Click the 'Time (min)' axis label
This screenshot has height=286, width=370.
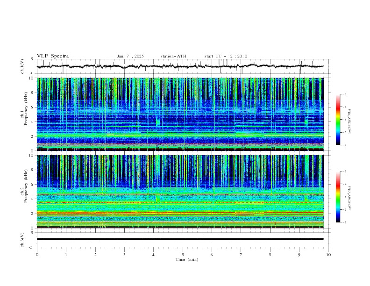tap(187, 259)
